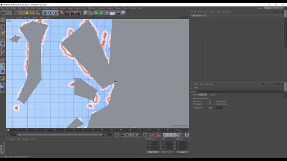Select Points mode in left palette

[x=3, y=43]
